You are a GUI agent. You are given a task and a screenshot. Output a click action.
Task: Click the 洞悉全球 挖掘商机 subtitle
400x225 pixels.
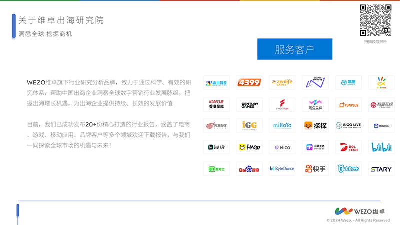pyautogui.click(x=45, y=34)
